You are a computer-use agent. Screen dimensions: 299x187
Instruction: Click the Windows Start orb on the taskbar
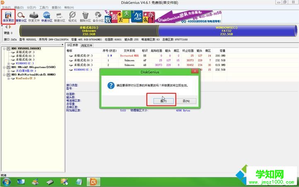pyautogui.click(x=7, y=182)
